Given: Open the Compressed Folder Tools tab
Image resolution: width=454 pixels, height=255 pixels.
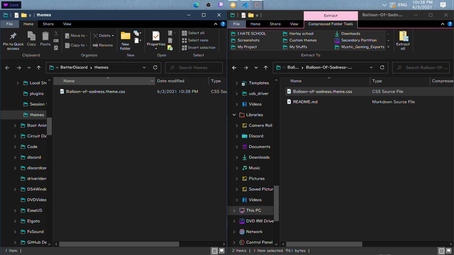Looking at the screenshot, I should pos(331,24).
